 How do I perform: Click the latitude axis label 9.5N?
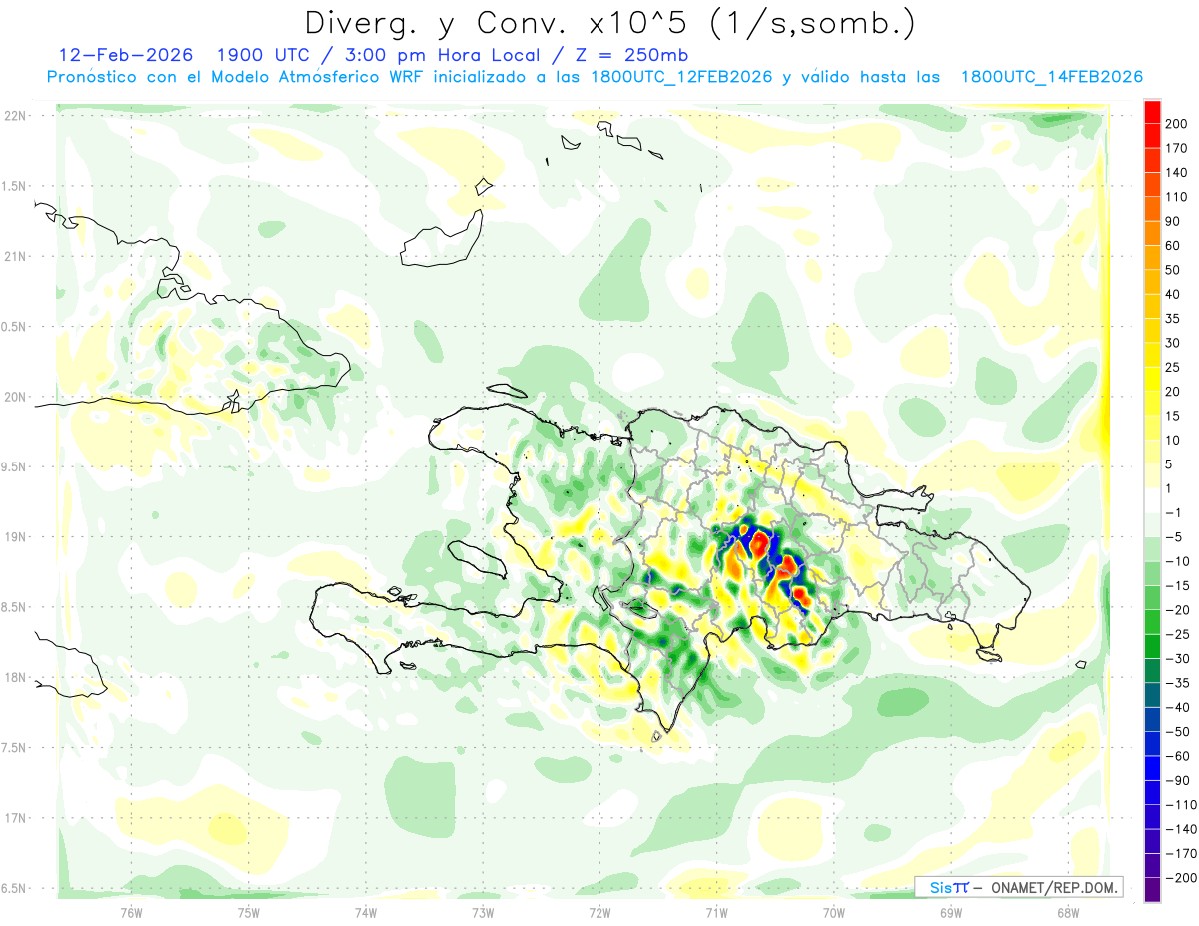(x=15, y=466)
